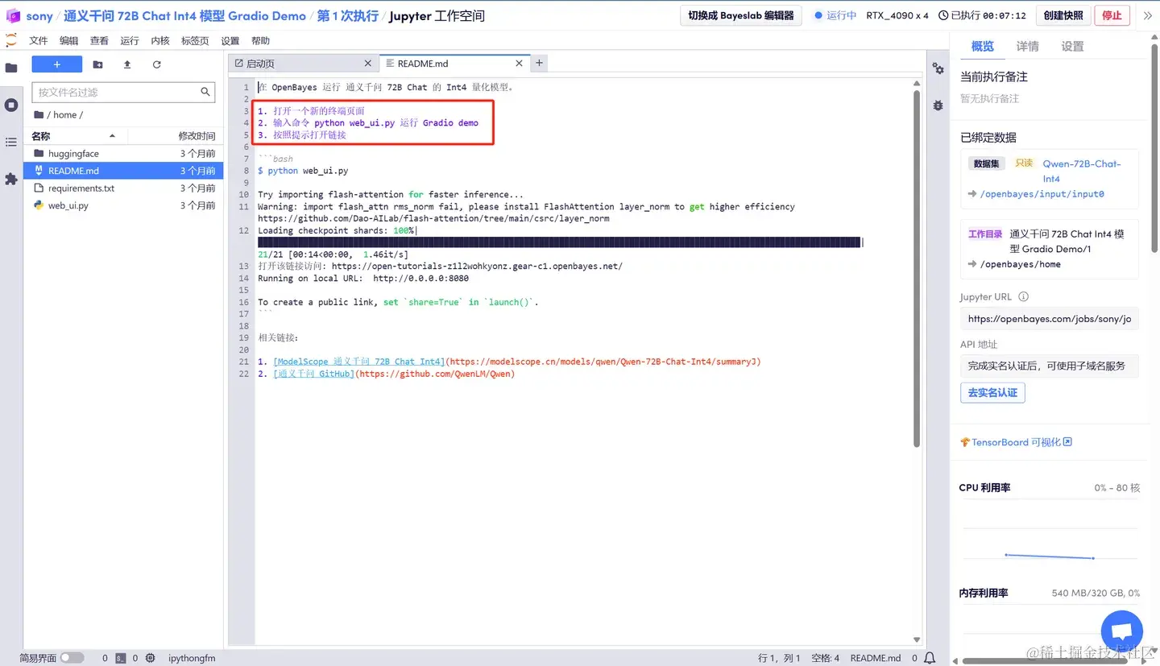Open the 文件 menu
The height and width of the screenshot is (666, 1160).
39,40
